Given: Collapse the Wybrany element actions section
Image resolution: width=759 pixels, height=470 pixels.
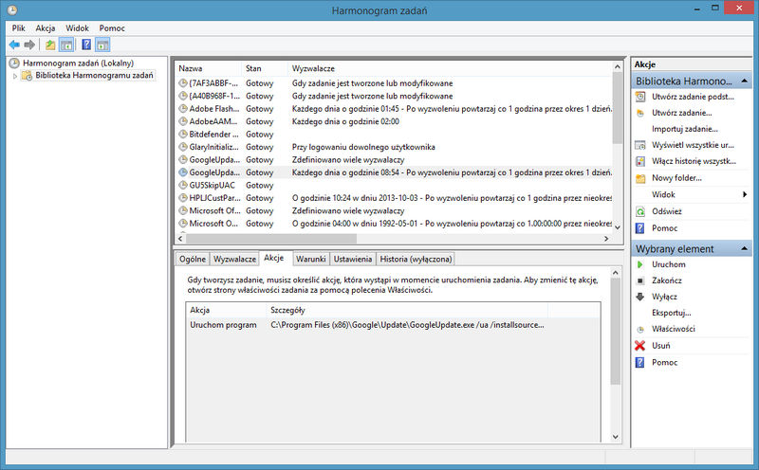Looking at the screenshot, I should tap(745, 248).
